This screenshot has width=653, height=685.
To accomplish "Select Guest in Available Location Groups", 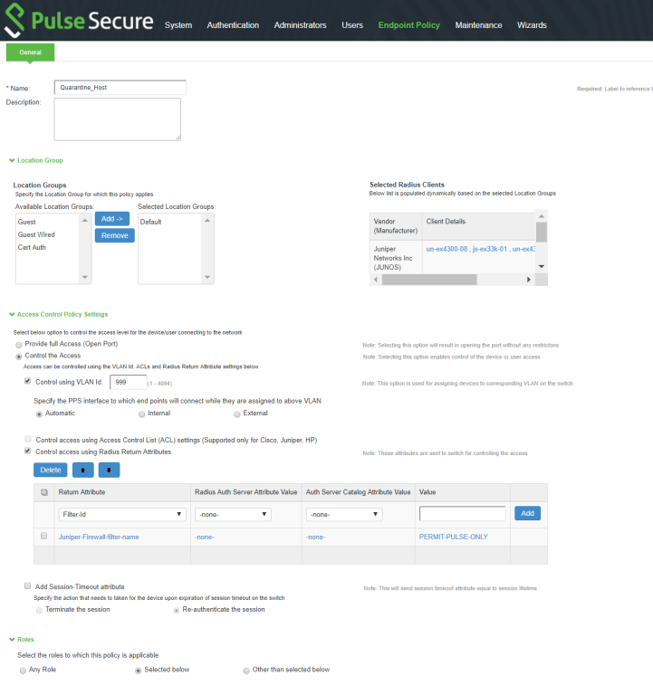I will (x=26, y=222).
